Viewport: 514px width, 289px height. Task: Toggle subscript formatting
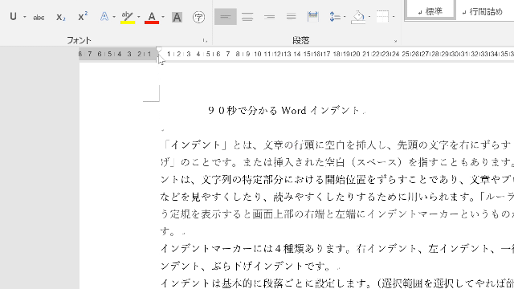61,17
